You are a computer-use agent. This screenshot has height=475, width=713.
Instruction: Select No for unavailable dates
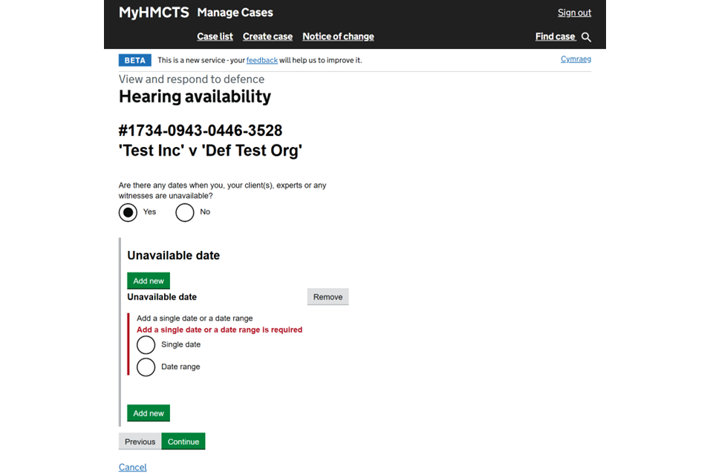(185, 212)
